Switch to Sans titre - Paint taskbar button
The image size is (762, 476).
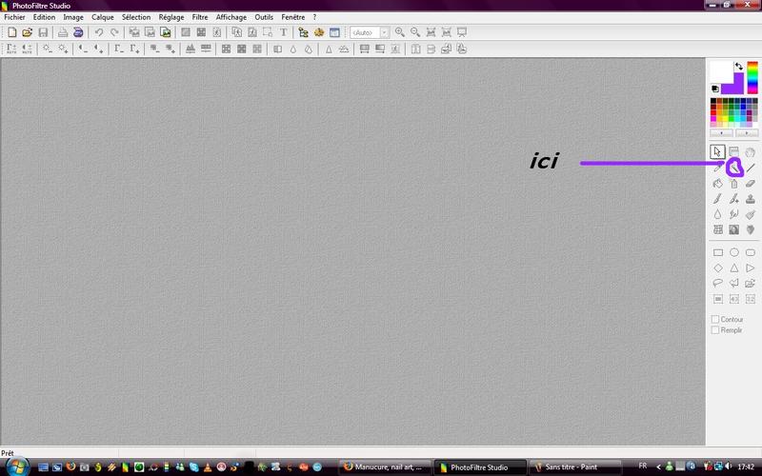(571, 466)
